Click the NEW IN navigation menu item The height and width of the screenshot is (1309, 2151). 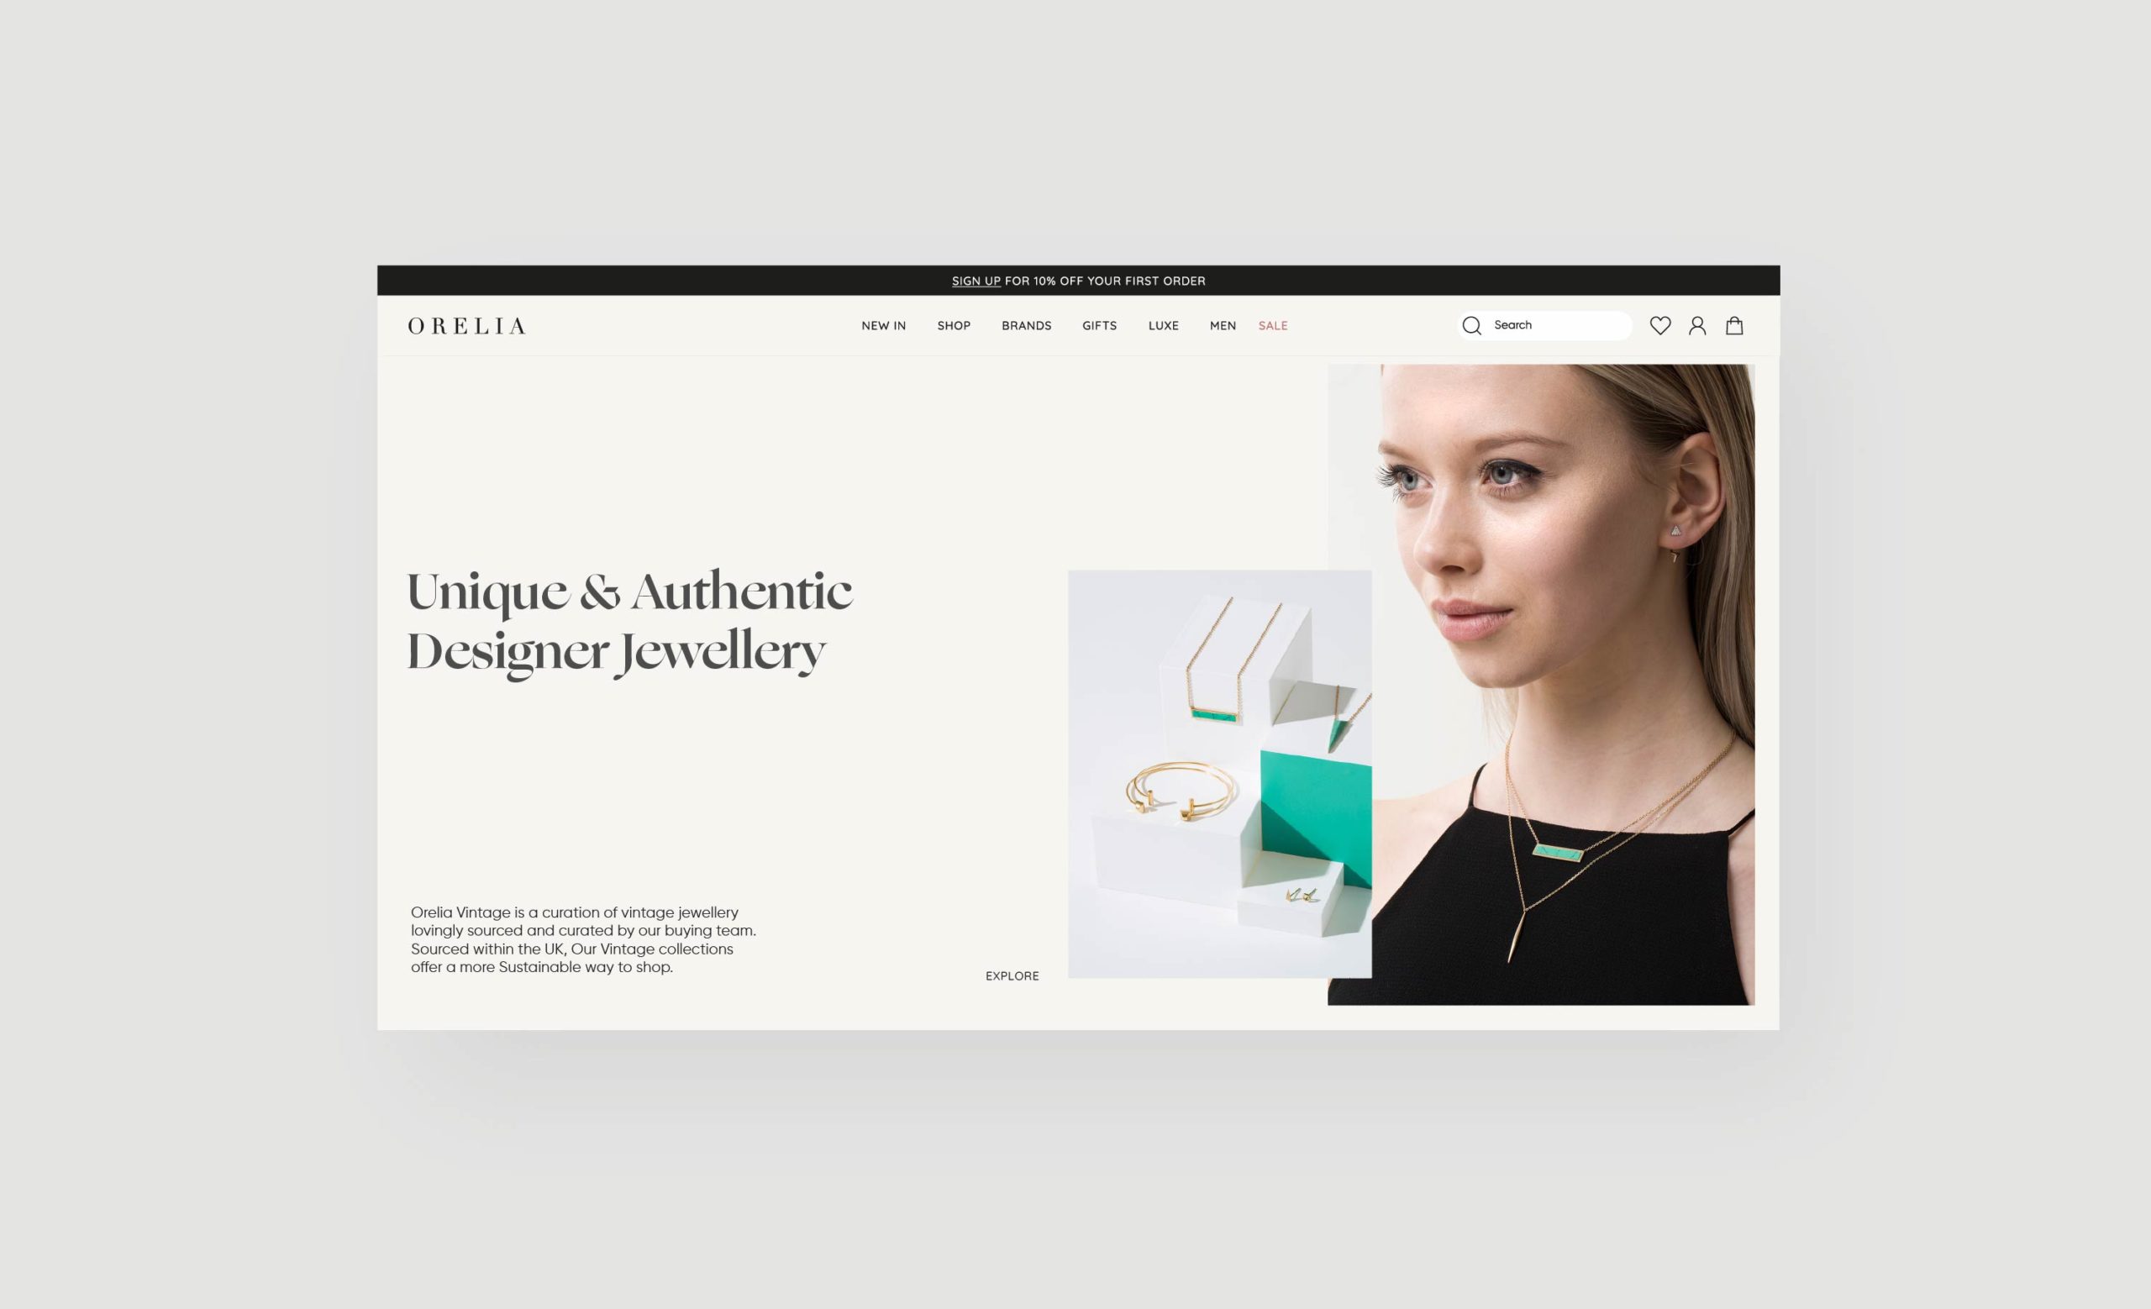click(882, 326)
